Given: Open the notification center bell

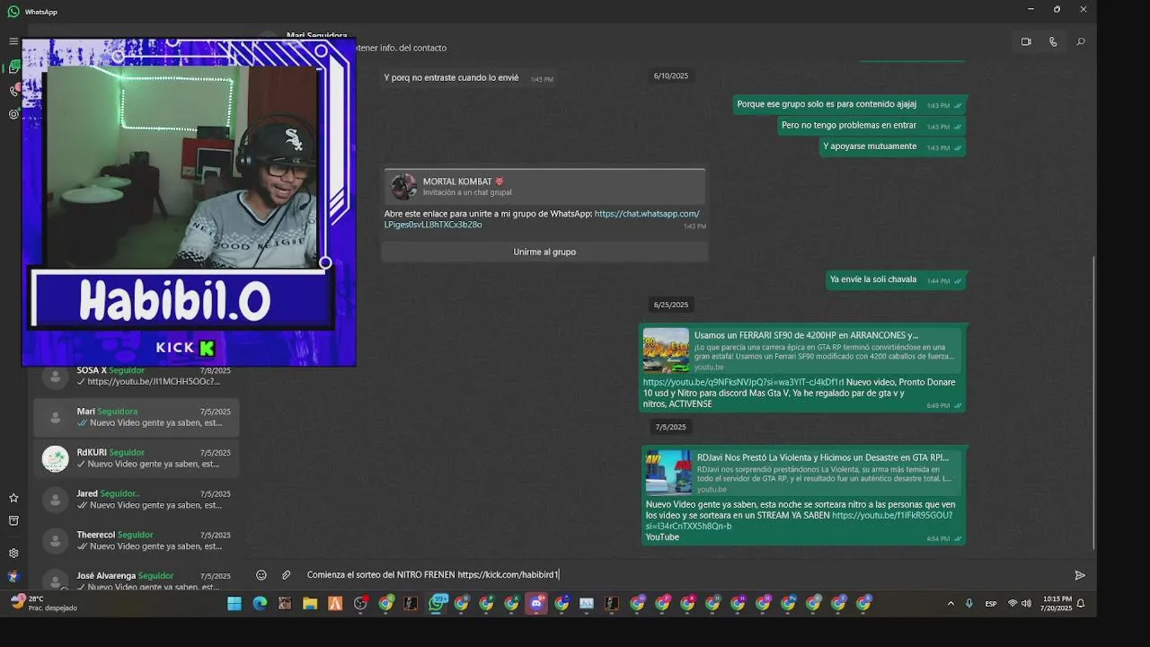Looking at the screenshot, I should (x=1081, y=604).
